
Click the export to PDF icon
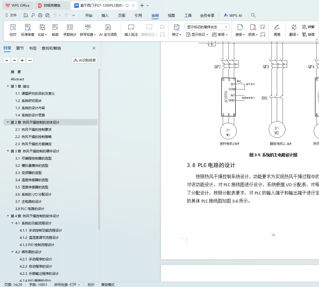(x=33, y=15)
